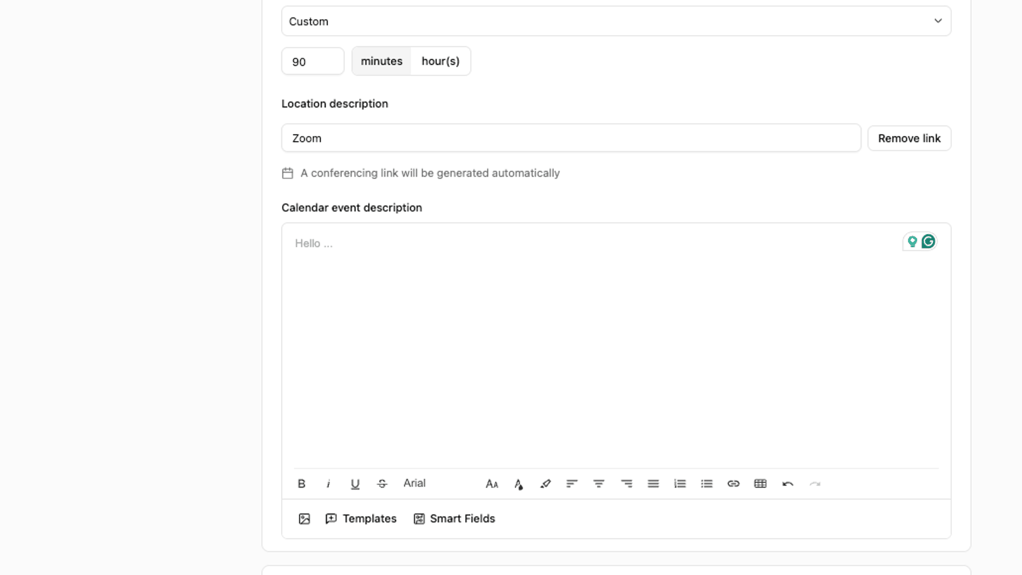
Task: Open the Custom duration dropdown
Action: click(616, 21)
